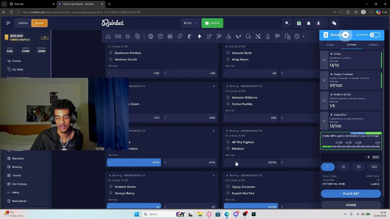Show hidden system tray icons
Viewport: 390px width, 219px height.
(345, 214)
